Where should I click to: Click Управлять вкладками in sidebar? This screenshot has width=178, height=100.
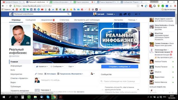[x=20, y=91]
